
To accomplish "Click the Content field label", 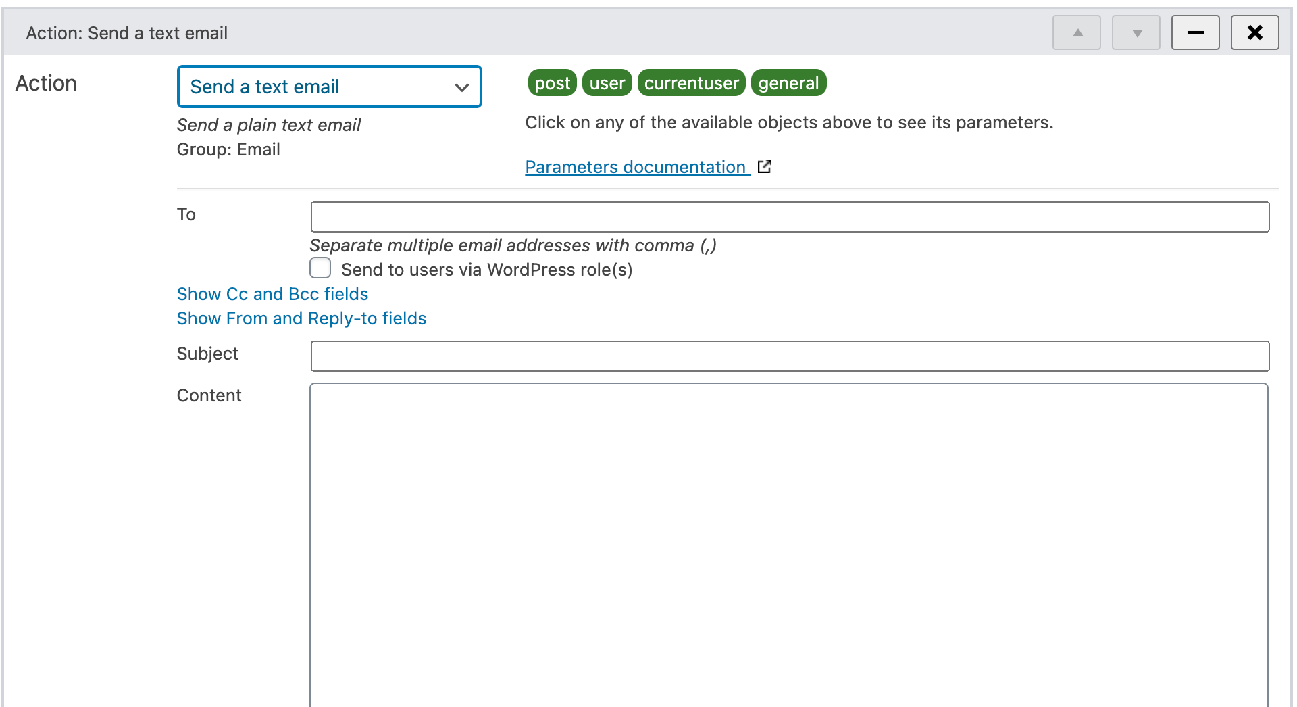I will click(209, 395).
